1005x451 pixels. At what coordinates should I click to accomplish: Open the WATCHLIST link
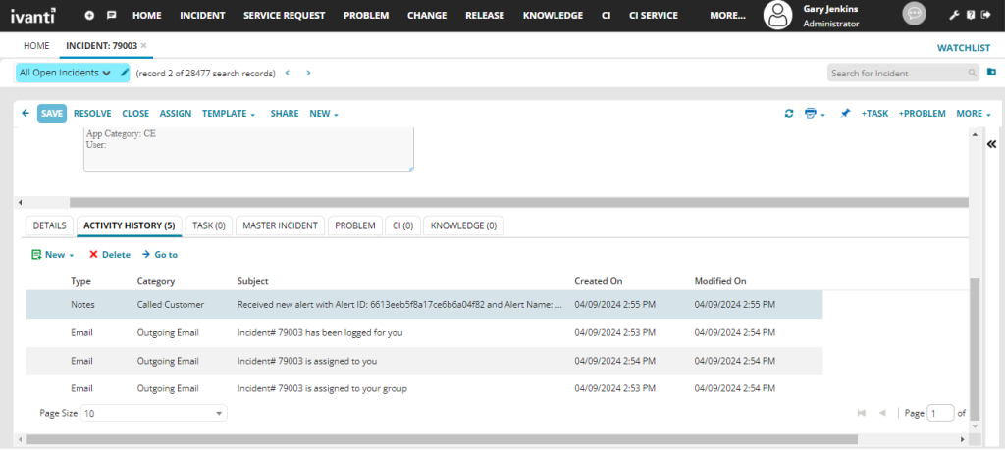[964, 48]
